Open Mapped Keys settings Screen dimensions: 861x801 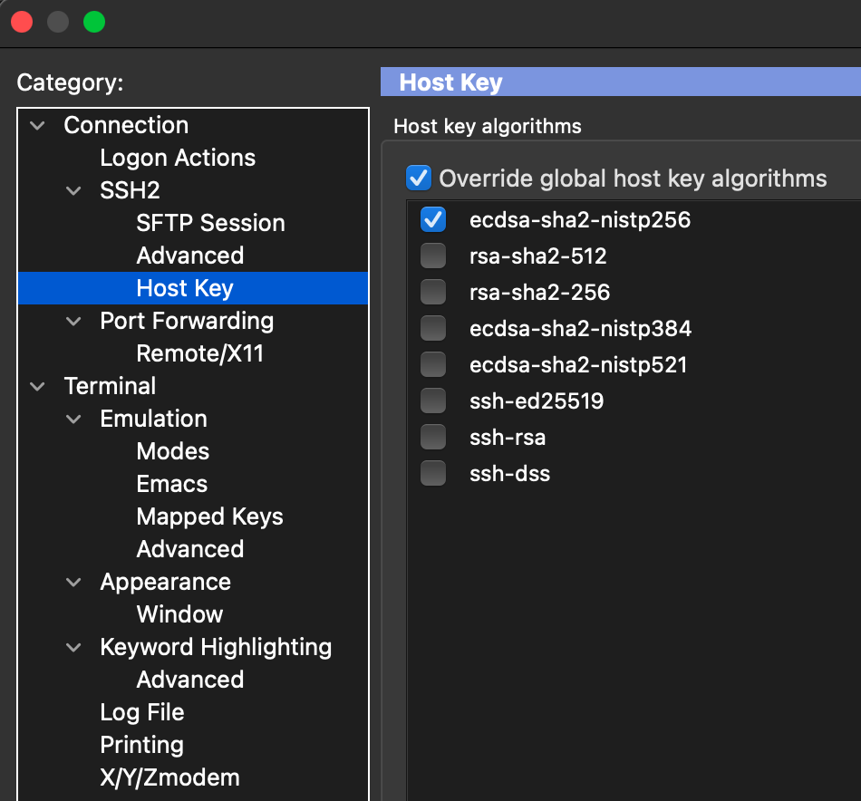pos(209,516)
